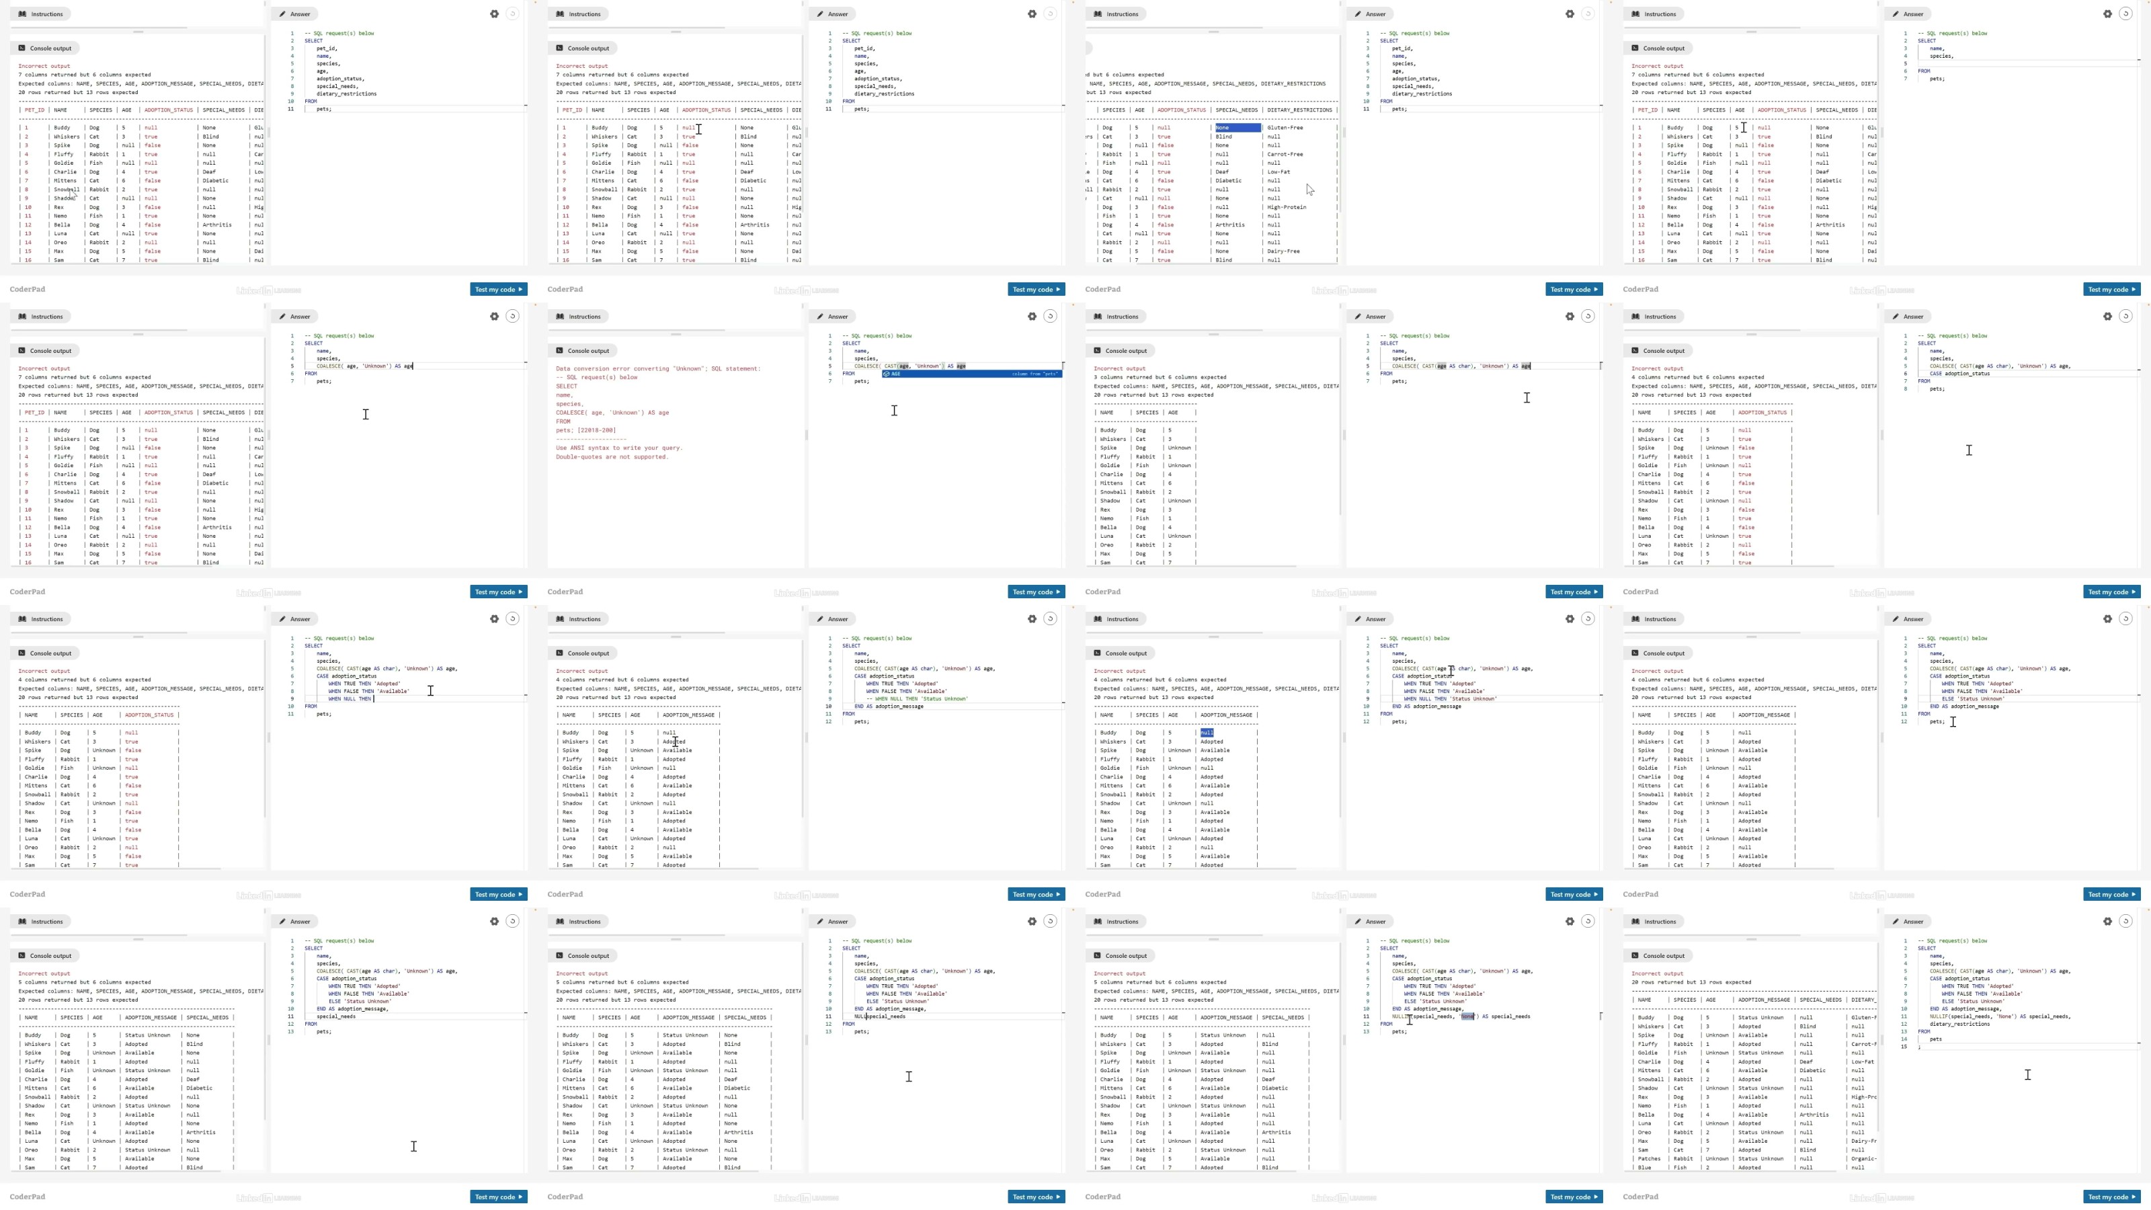
Task: Click reset icon in data conversion error panel
Action: [1051, 317]
